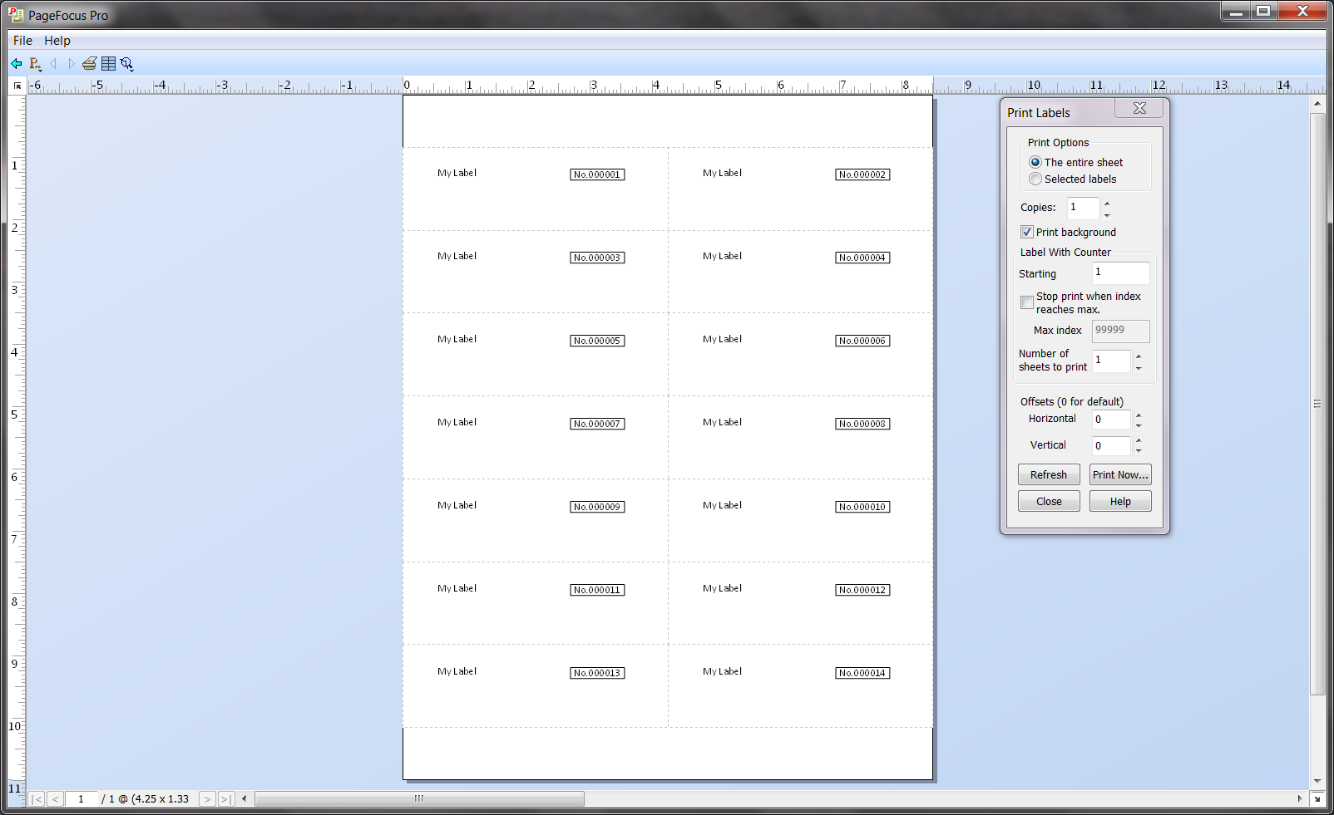Go to last page using >| button
The image size is (1334, 815).
(x=225, y=799)
